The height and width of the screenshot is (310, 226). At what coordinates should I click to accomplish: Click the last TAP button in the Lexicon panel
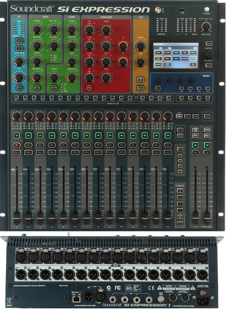click(x=208, y=88)
